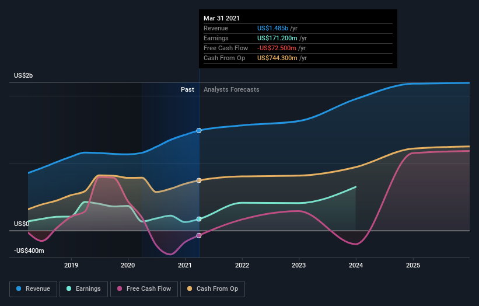This screenshot has width=479, height=306.
Task: Click the US$2b y-axis label
Action: (x=23, y=75)
